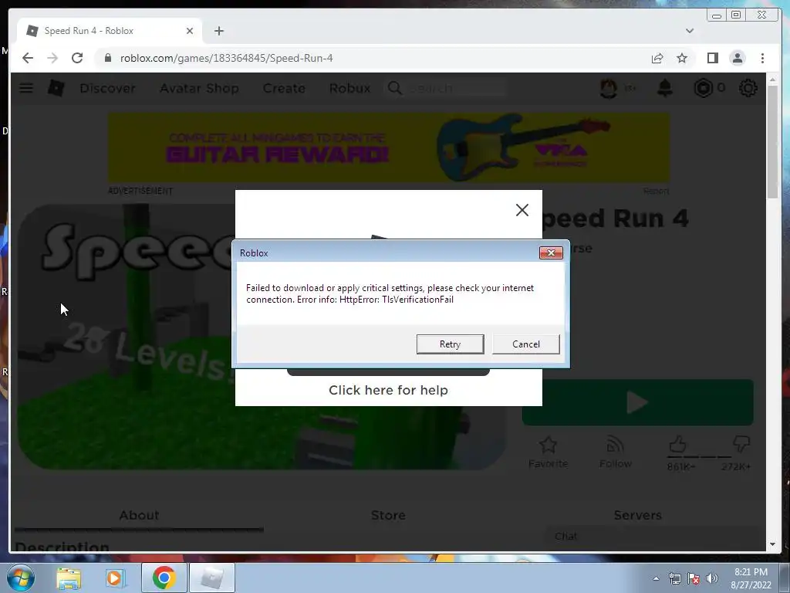The image size is (790, 593).
Task: Switch to the Servers tab
Action: tap(637, 515)
